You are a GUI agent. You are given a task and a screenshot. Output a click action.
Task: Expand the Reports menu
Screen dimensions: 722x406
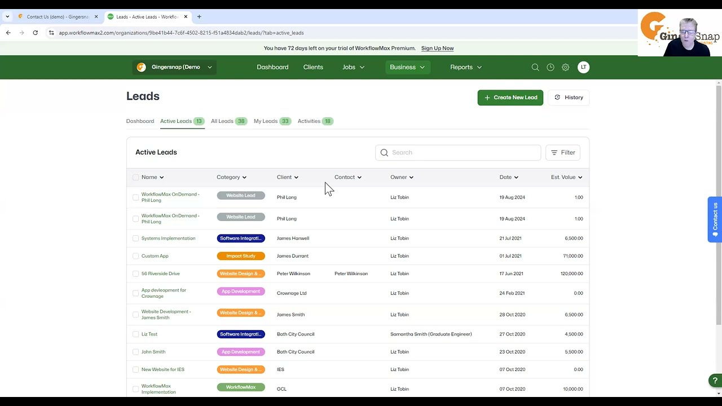tap(466, 67)
